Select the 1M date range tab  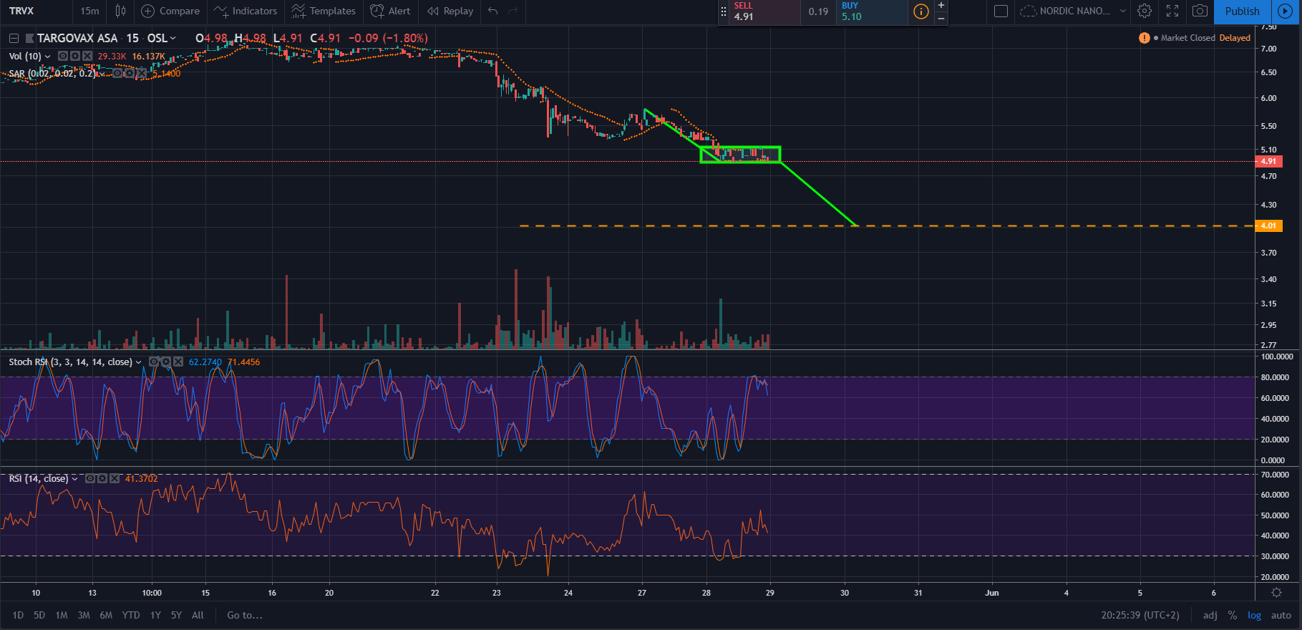(x=62, y=615)
